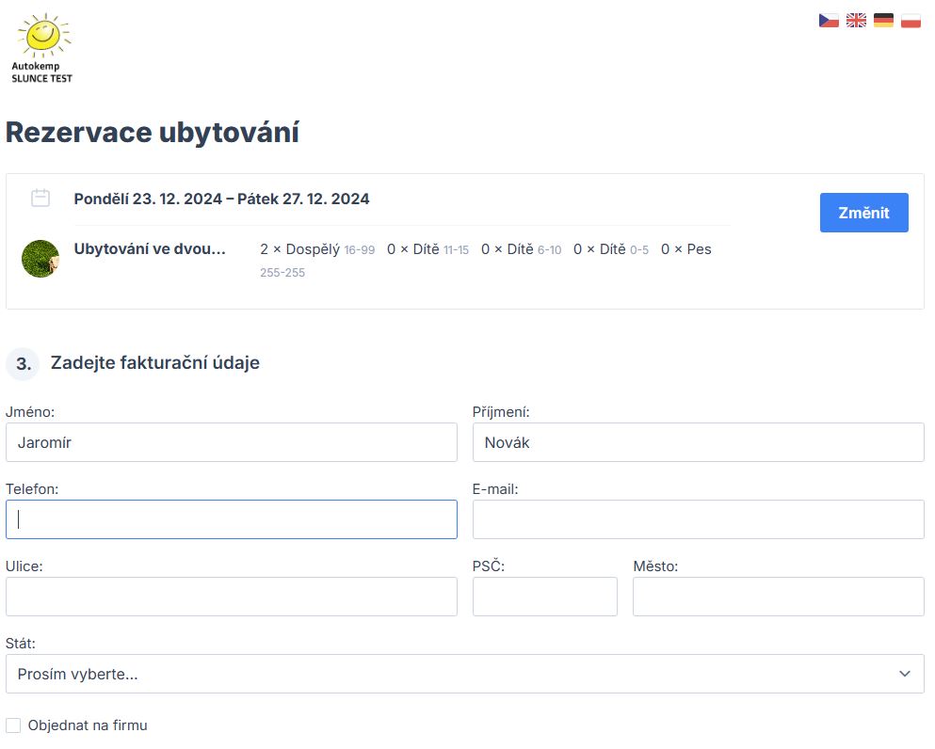This screenshot has height=749, width=935.
Task: Click the date range Pondělí 23. 12. 2024 text
Action: point(148,199)
